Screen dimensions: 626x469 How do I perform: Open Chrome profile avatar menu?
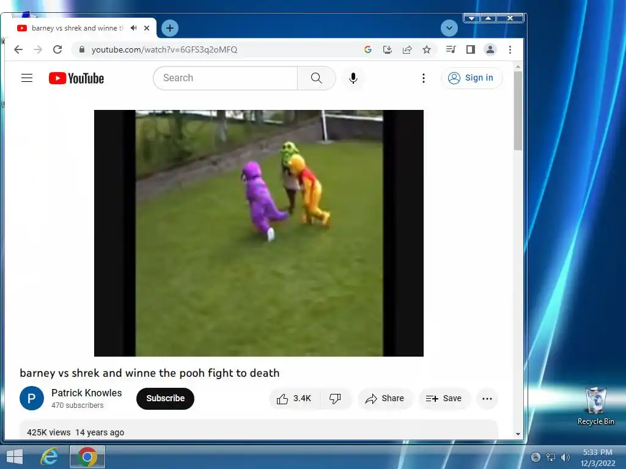click(x=490, y=49)
